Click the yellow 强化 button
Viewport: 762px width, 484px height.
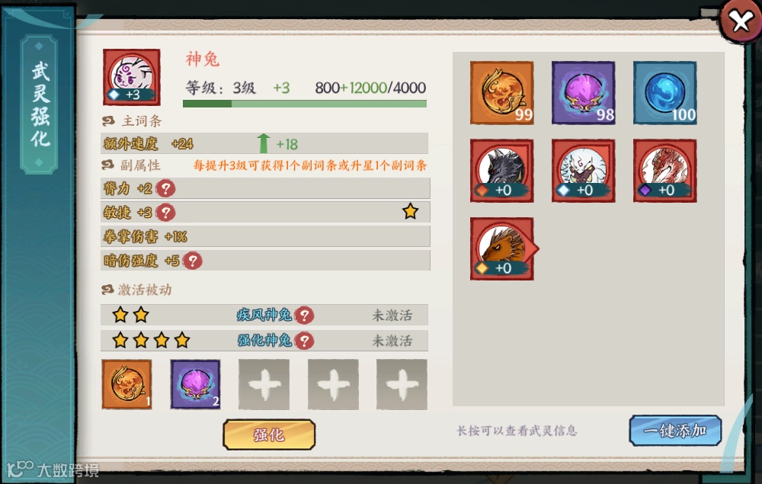coord(269,434)
